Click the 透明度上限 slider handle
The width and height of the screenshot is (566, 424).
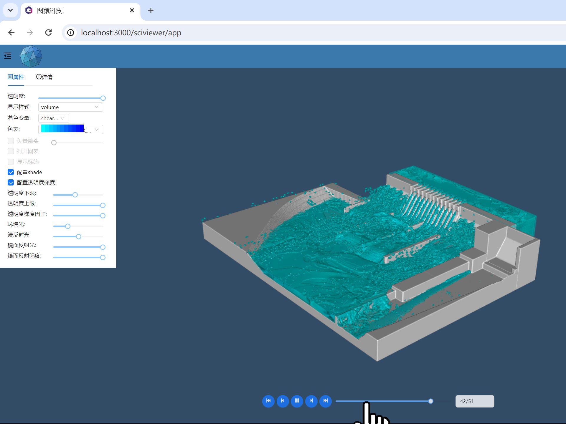click(x=103, y=205)
